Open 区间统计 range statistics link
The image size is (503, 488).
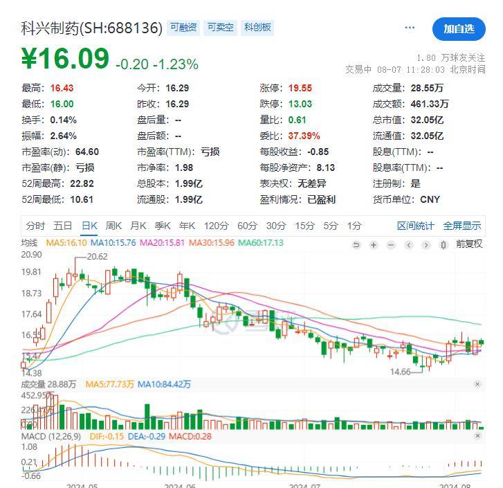tap(415, 226)
